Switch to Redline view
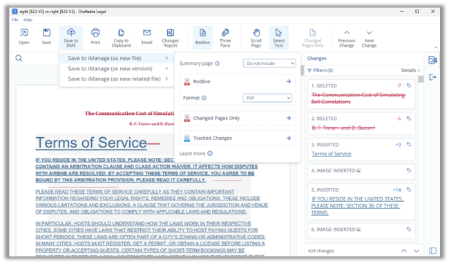 pyautogui.click(x=202, y=37)
